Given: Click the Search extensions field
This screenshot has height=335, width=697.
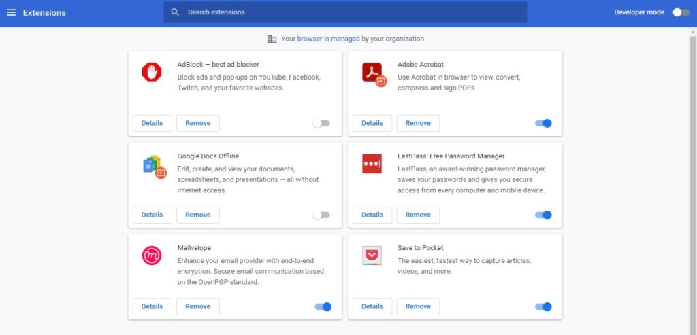Looking at the screenshot, I should click(x=345, y=12).
